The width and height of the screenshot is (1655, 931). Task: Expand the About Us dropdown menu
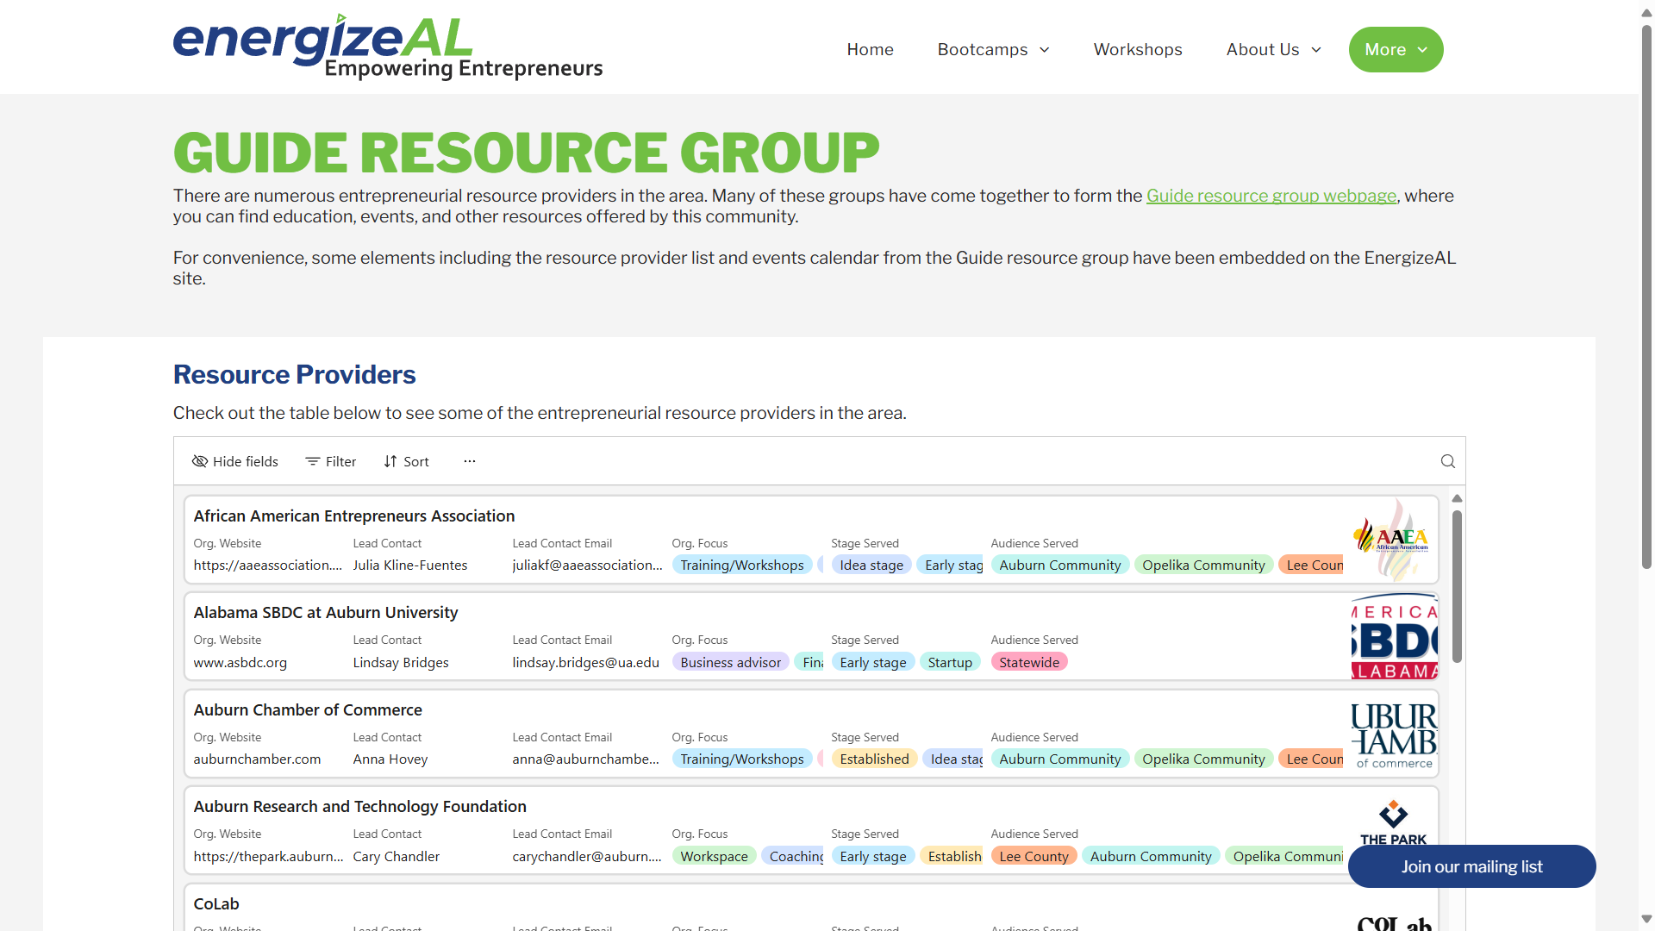1274,50
